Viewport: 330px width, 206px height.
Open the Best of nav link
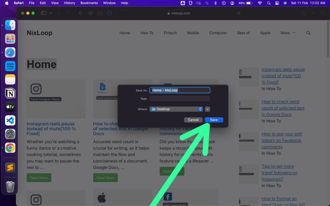tap(243, 33)
